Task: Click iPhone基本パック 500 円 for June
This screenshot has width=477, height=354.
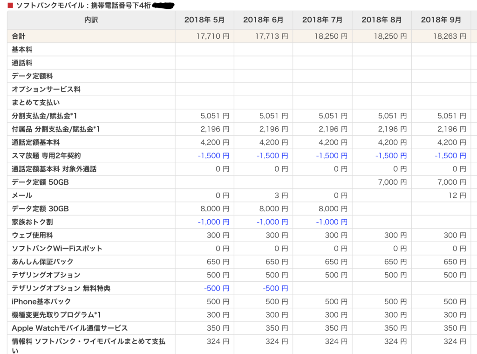Action: (x=277, y=302)
